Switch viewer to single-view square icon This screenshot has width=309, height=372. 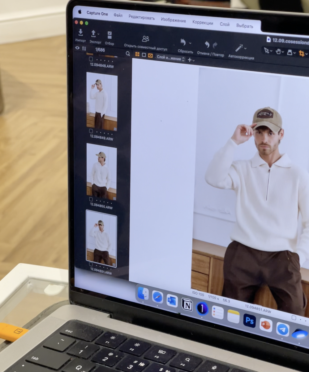(144, 55)
